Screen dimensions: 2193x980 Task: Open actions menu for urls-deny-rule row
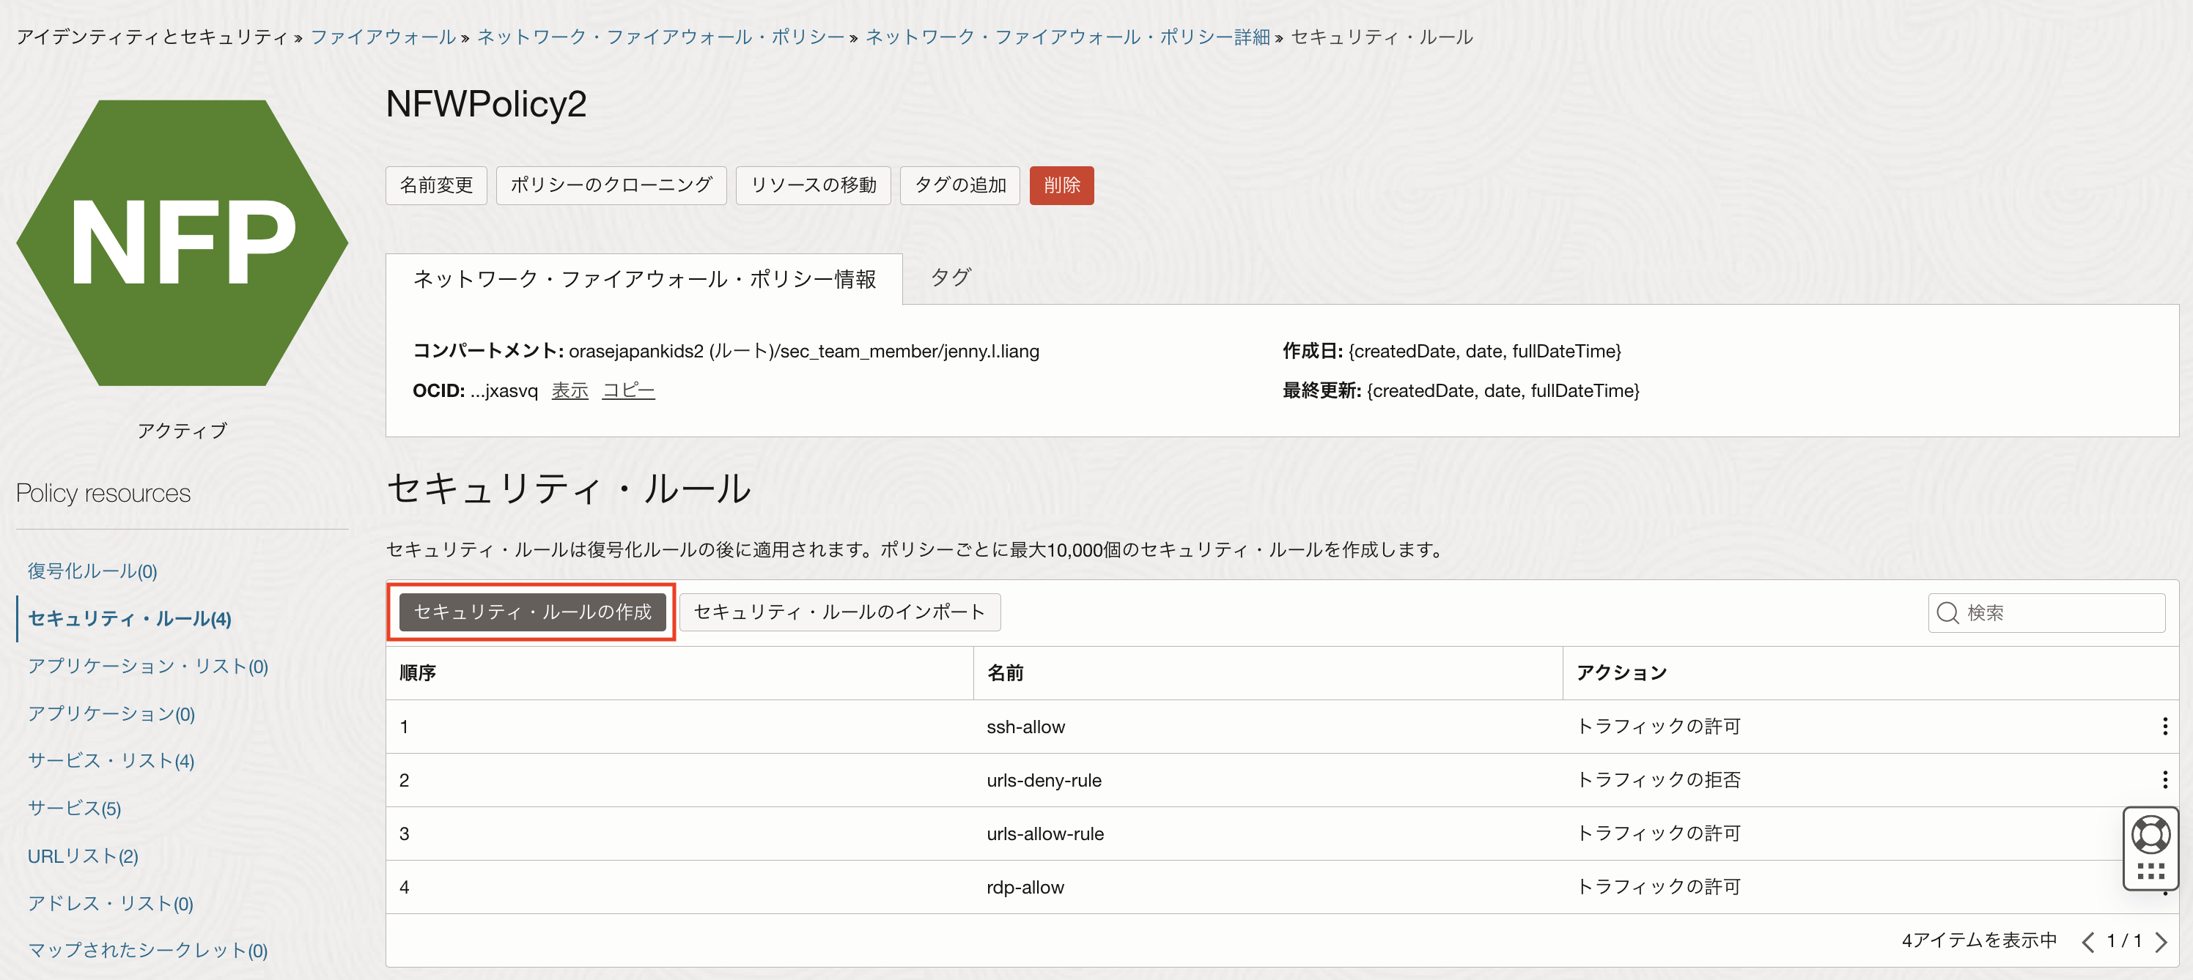[x=2164, y=779]
